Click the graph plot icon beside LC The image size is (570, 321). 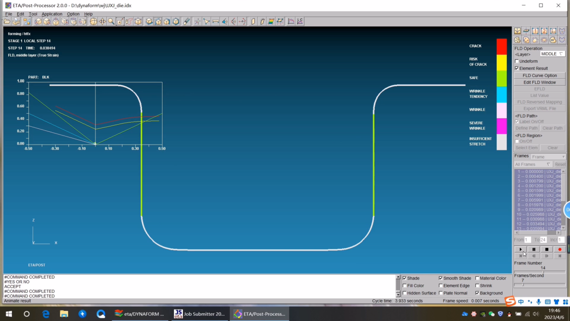tap(291, 21)
